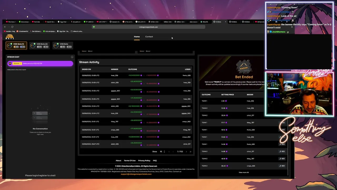This screenshot has width=337, height=190.
Task: Click the coin icon beside 48.18 betting price
Action: pyautogui.click(x=227, y=159)
